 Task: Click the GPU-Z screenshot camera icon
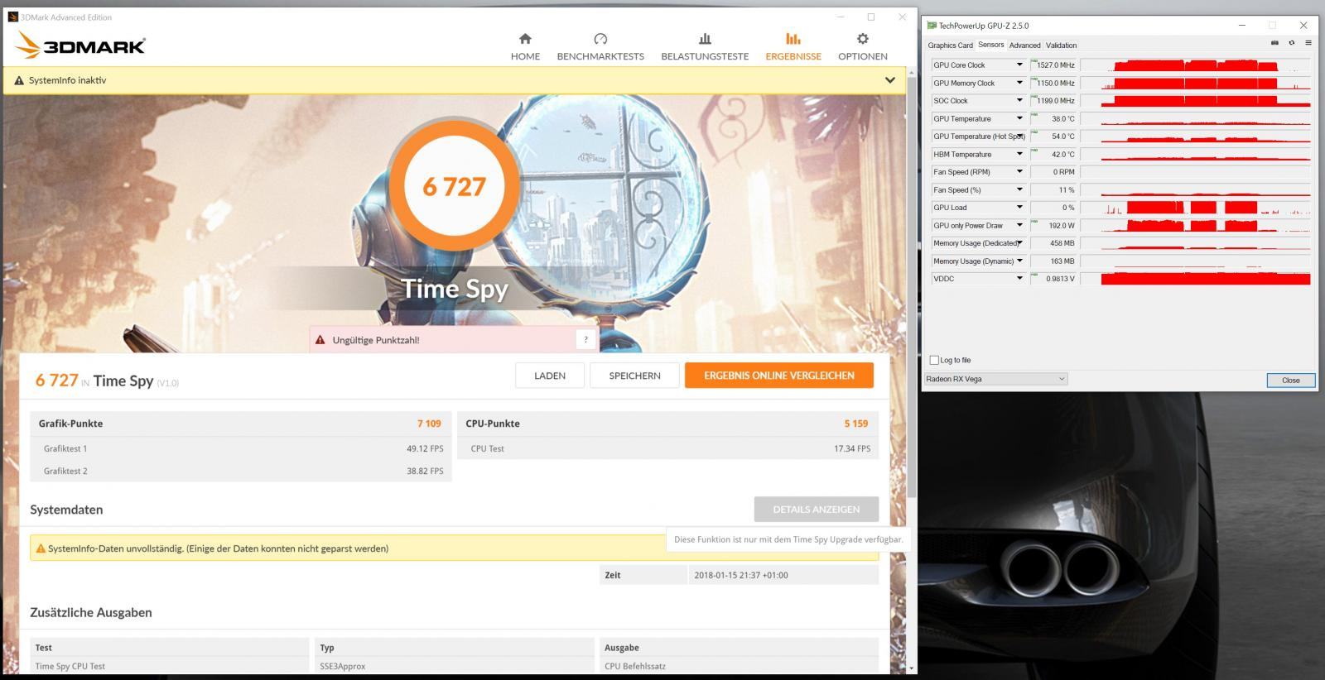click(x=1274, y=43)
